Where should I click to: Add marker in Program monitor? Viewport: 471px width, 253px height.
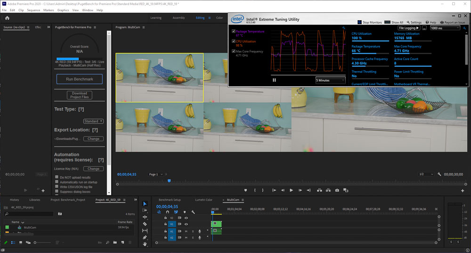click(x=245, y=190)
